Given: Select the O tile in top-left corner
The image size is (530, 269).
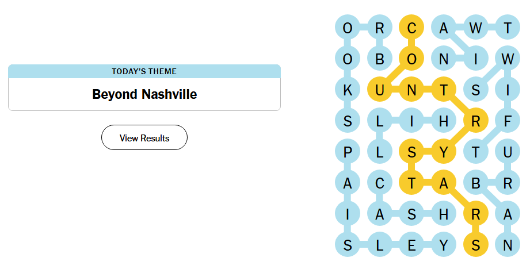Looking at the screenshot, I should (x=348, y=28).
